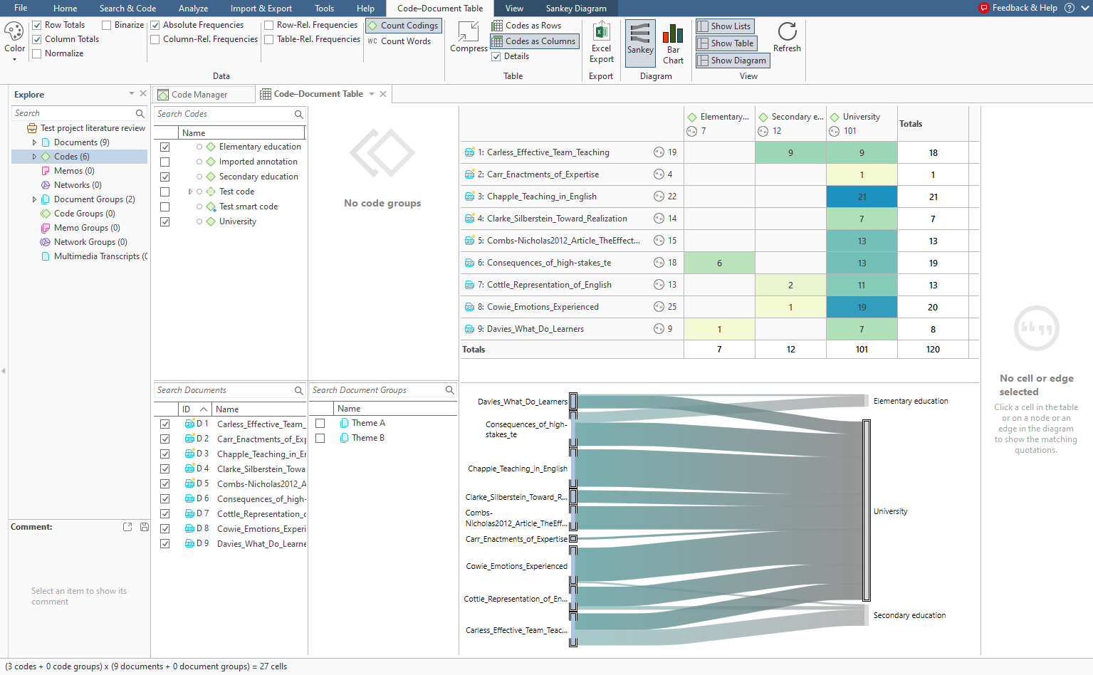
Task: Click into the Search Documents field
Action: [224, 390]
